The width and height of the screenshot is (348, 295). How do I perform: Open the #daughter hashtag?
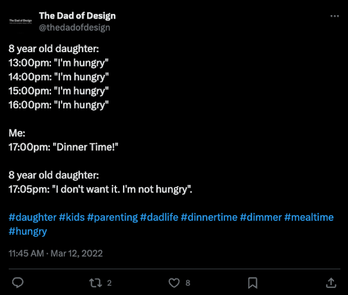32,217
